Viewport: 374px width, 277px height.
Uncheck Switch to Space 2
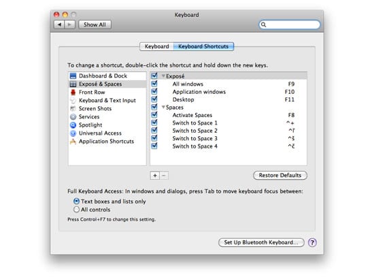[154, 131]
